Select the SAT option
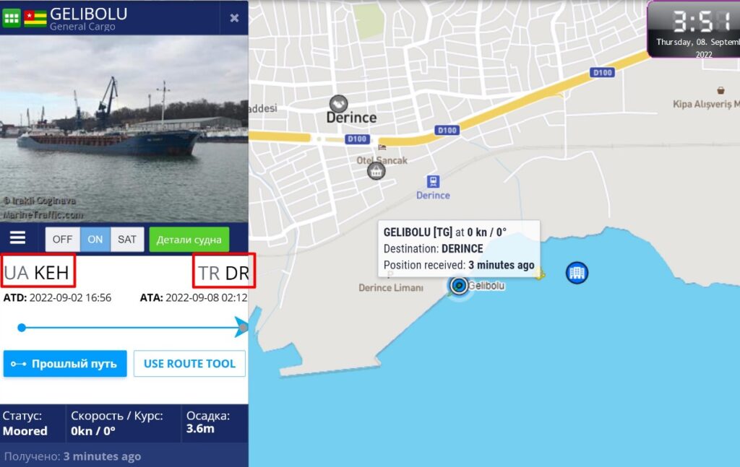740x467 pixels. [127, 240]
